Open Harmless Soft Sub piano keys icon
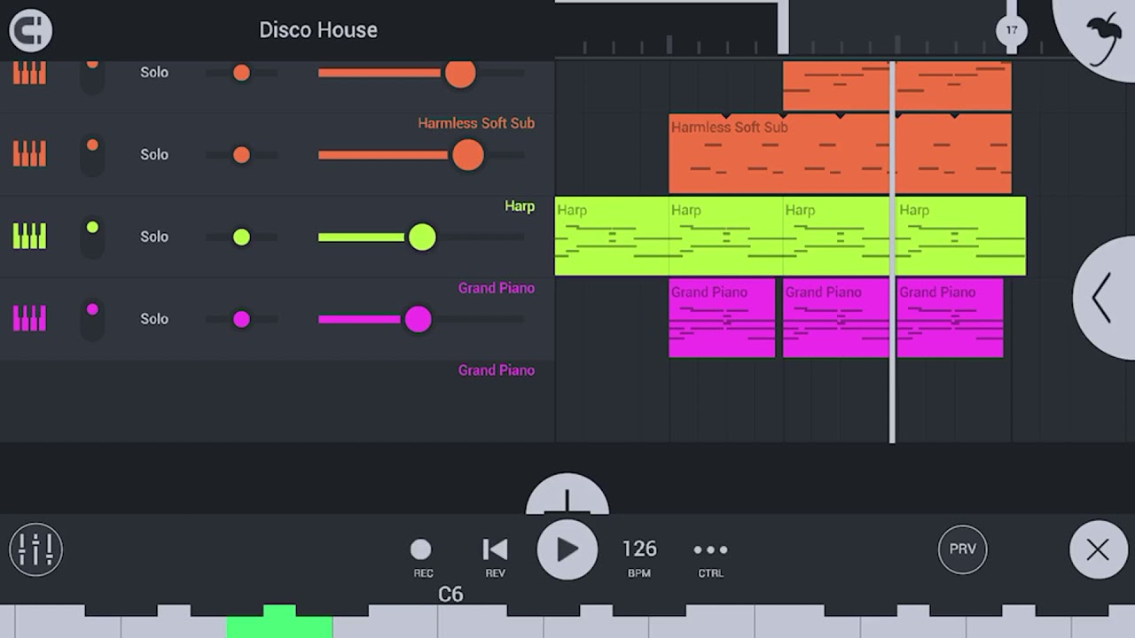This screenshot has width=1135, height=638. tap(29, 154)
